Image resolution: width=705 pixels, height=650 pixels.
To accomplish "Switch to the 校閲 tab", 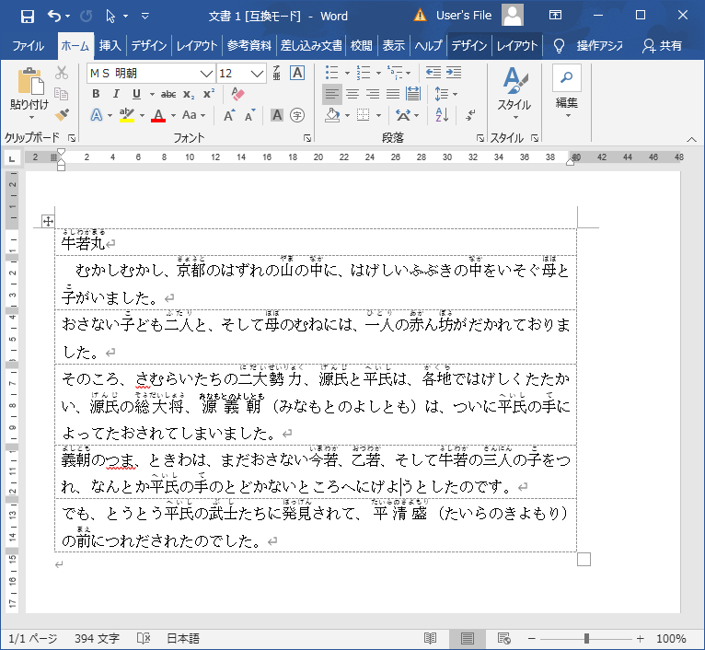I will (361, 45).
